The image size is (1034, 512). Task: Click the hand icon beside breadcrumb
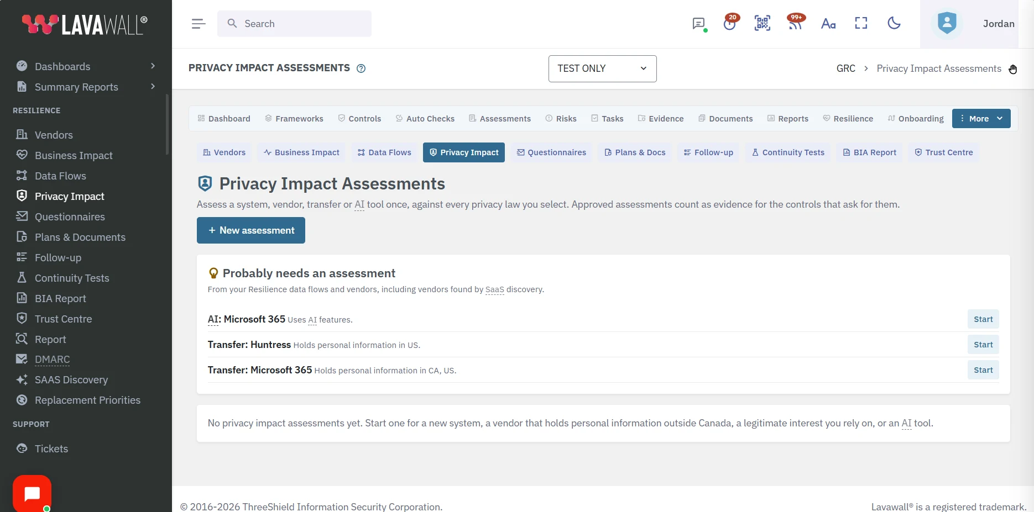(1012, 69)
